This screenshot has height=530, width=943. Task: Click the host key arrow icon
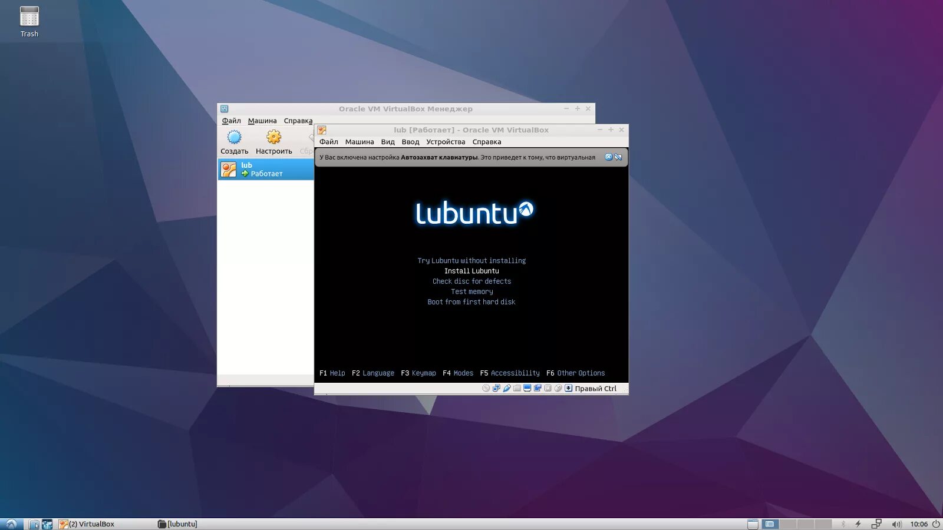(x=568, y=388)
